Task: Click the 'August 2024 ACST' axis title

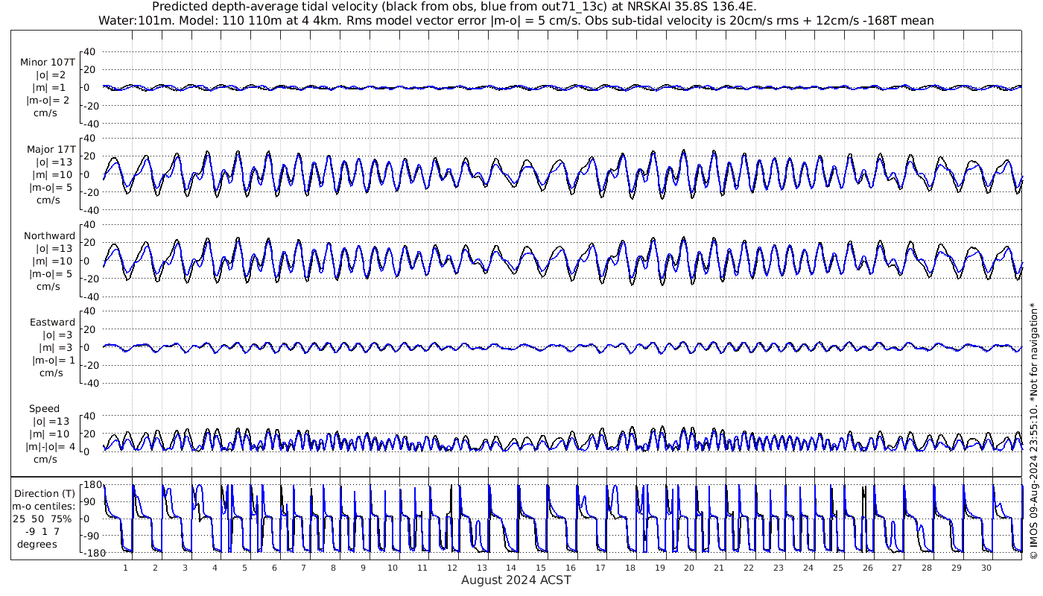Action: pyautogui.click(x=516, y=580)
